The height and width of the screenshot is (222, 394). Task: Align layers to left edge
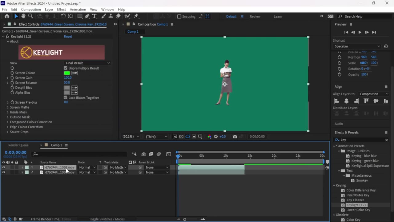click(x=336, y=101)
